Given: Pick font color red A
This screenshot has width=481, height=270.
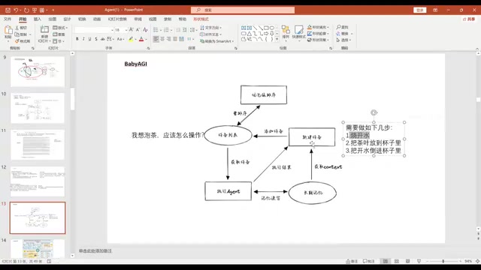Looking at the screenshot, I should click(141, 39).
